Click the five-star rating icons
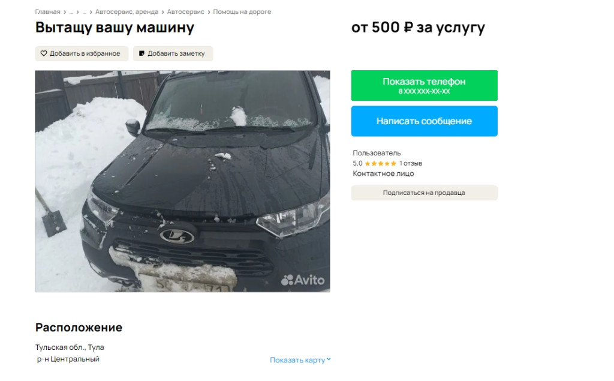 pos(381,163)
